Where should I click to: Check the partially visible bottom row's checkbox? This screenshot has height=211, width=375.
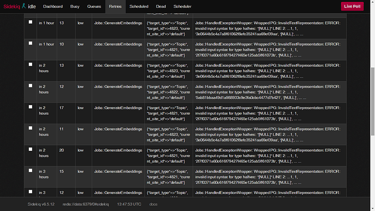pos(30,191)
